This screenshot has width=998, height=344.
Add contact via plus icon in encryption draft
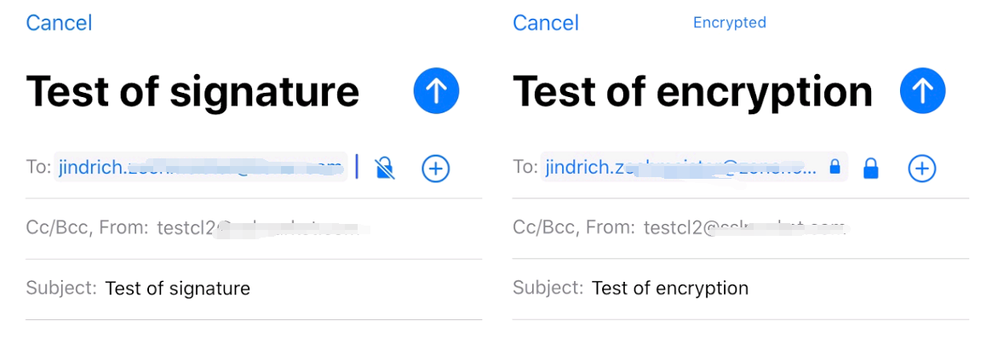coord(921,169)
